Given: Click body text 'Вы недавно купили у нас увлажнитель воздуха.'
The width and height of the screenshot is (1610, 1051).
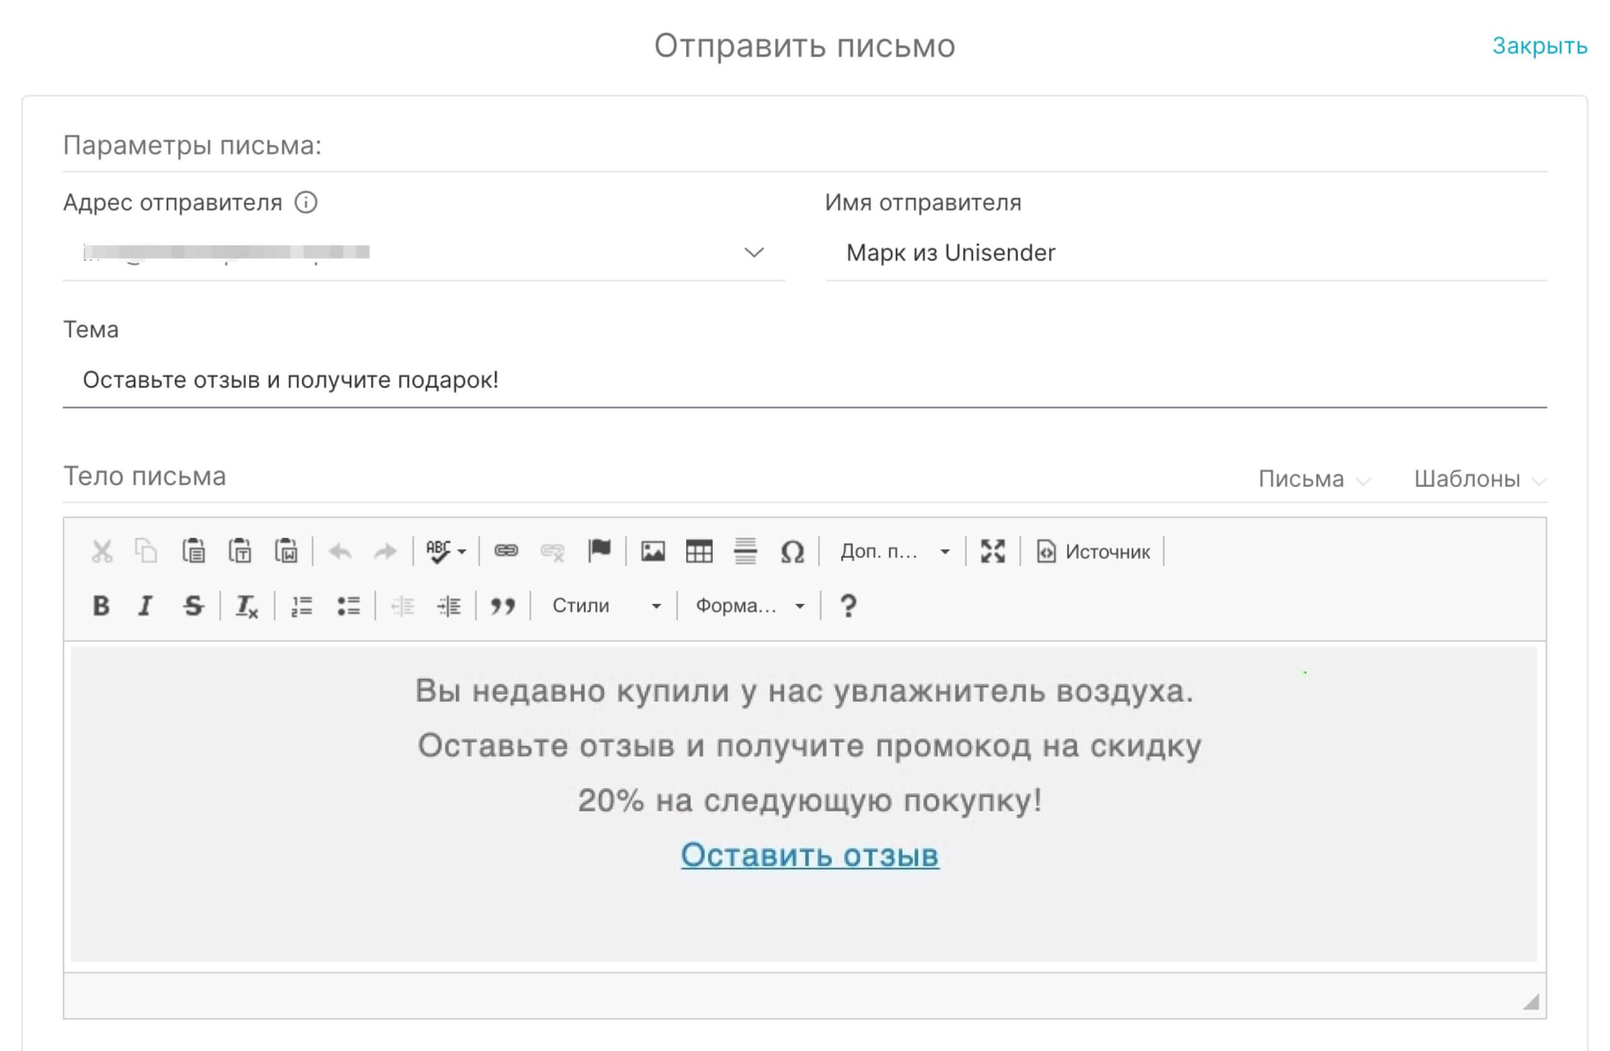Looking at the screenshot, I should pyautogui.click(x=804, y=691).
